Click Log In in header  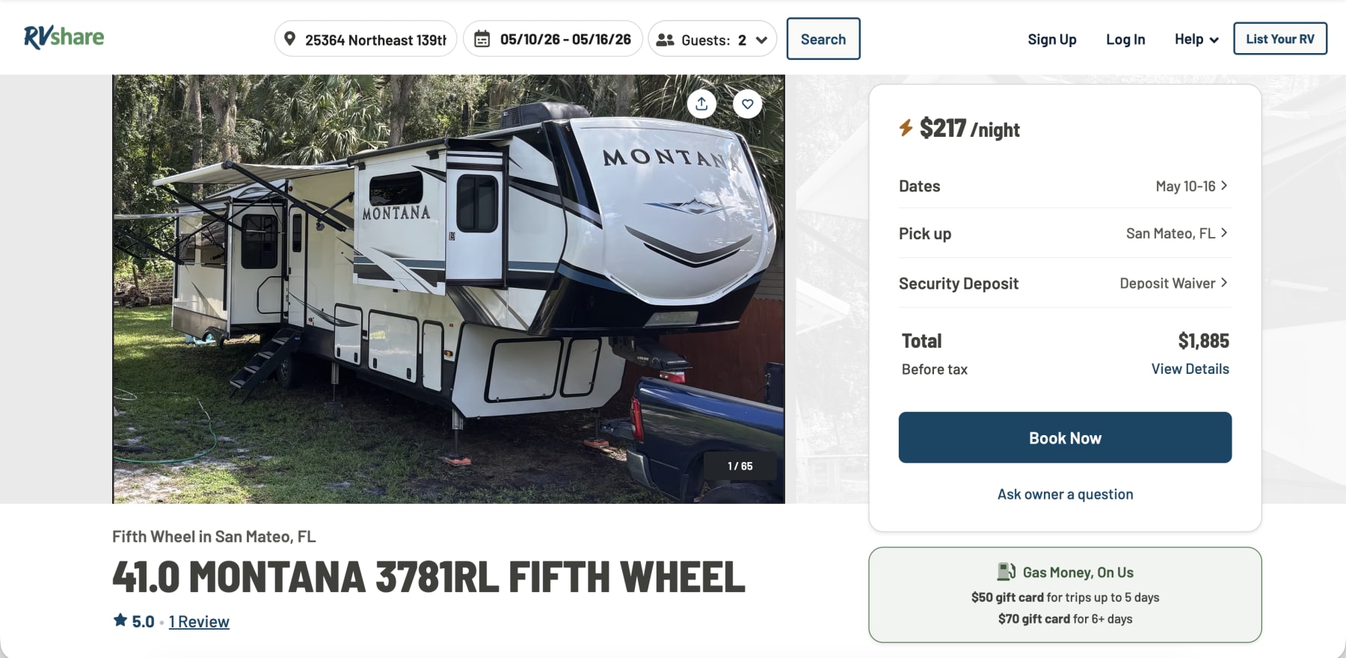(x=1125, y=39)
